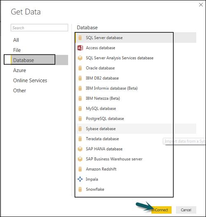The height and width of the screenshot is (217, 206).
Task: Switch to the File category
Action: (x=17, y=50)
